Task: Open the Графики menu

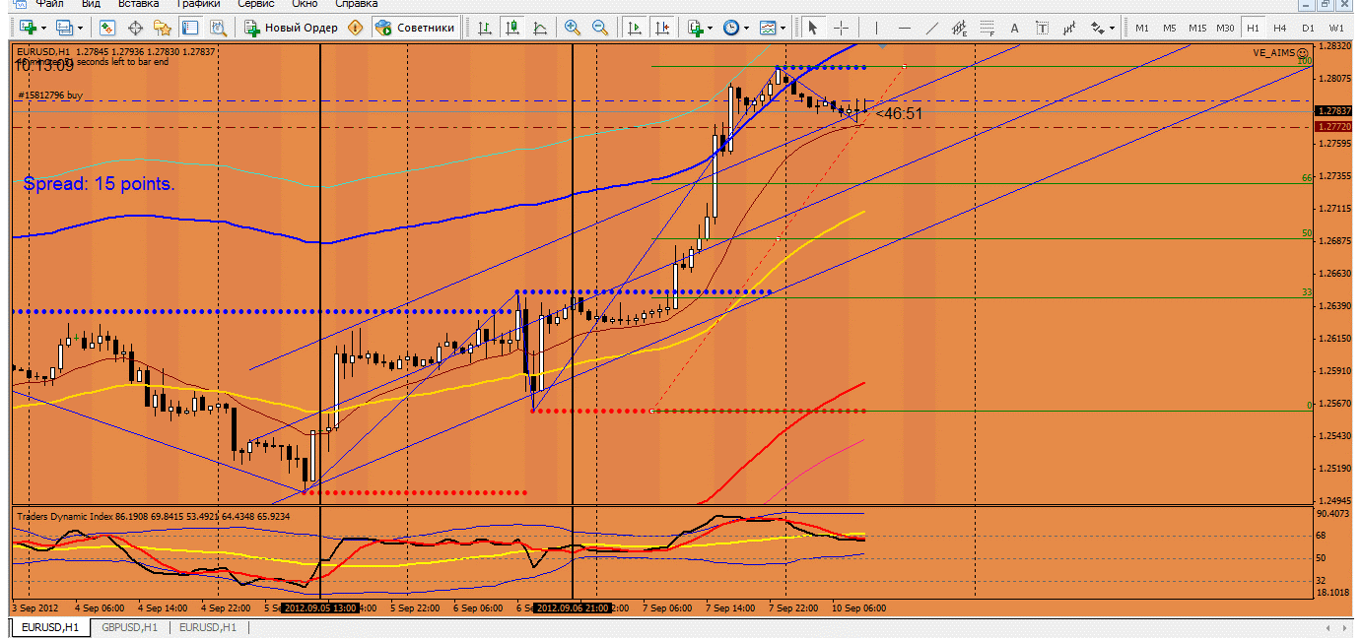Action: [x=198, y=4]
